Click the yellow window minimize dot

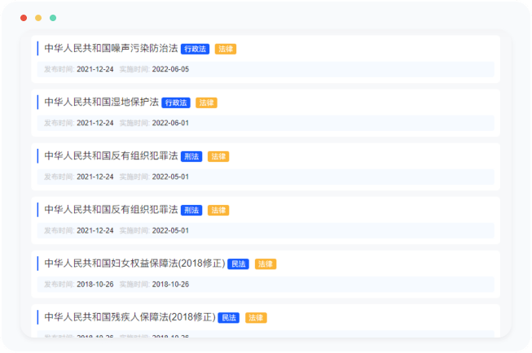[38, 17]
